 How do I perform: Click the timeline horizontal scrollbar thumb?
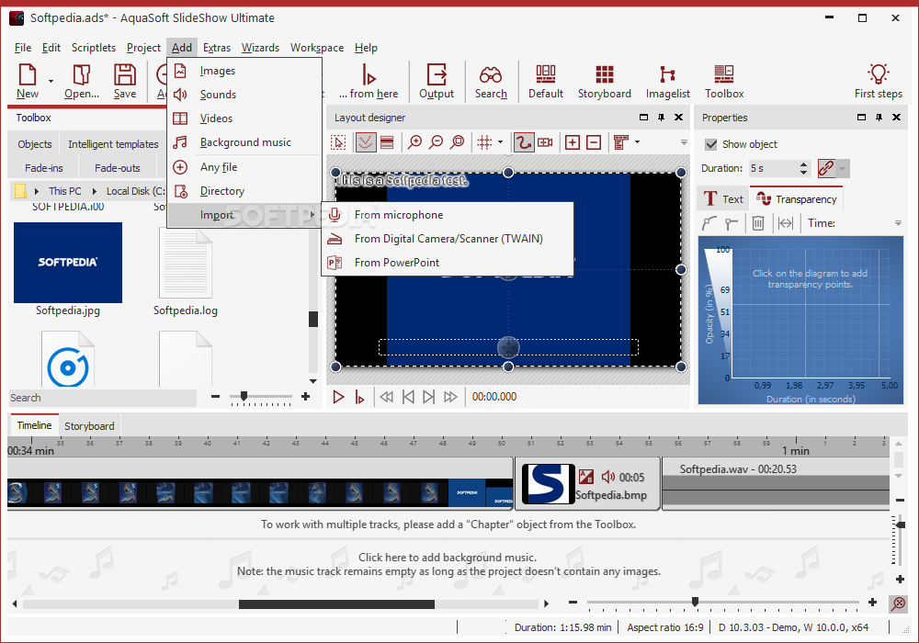coord(336,604)
